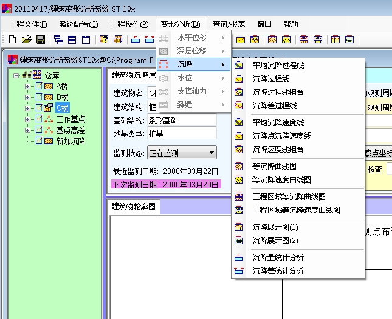
Task: Toggle the checkbox for 工作基点
Action: (x=39, y=119)
